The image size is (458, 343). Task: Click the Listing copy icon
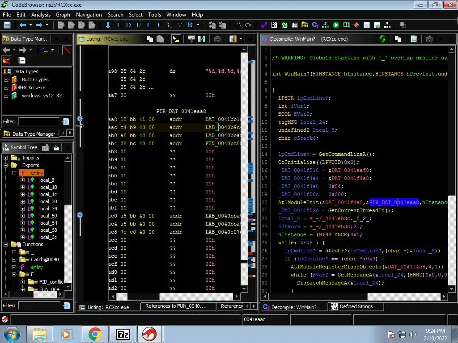point(150,39)
